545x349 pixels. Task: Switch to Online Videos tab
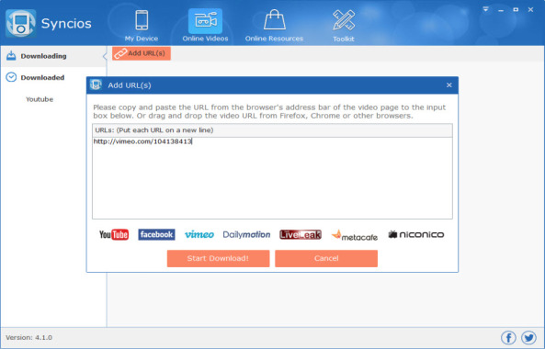click(205, 26)
